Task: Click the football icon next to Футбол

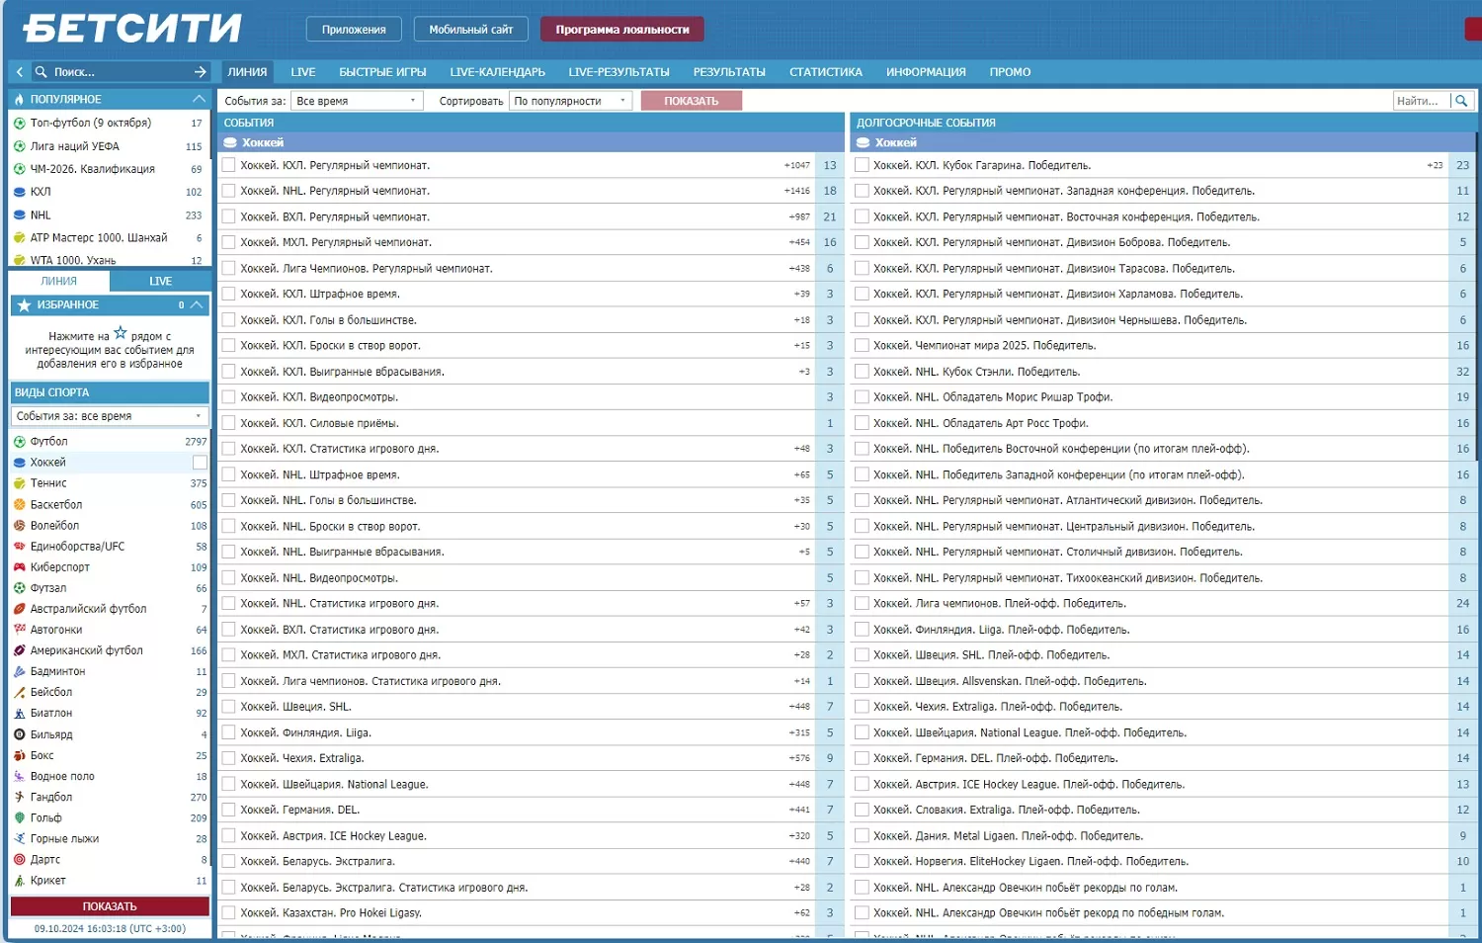Action: click(x=20, y=442)
